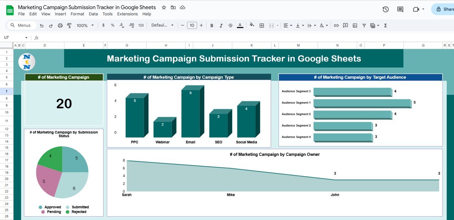
Task: Toggle bold formatting
Action: click(x=212, y=25)
